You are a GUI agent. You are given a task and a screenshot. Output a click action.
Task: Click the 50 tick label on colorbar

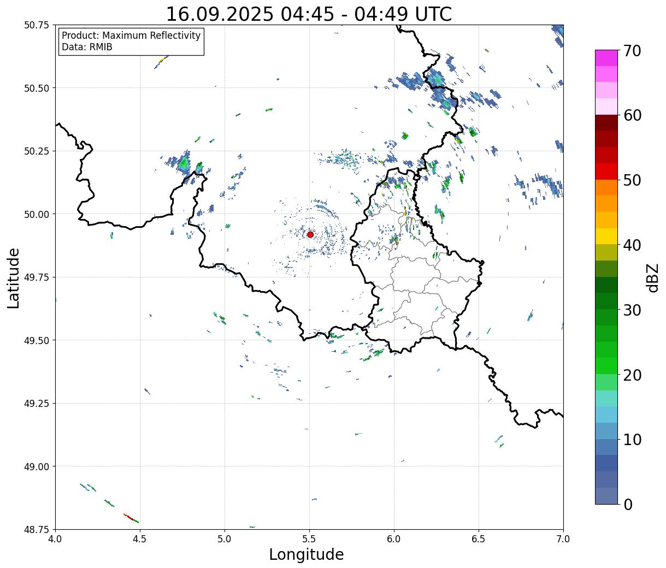click(632, 180)
